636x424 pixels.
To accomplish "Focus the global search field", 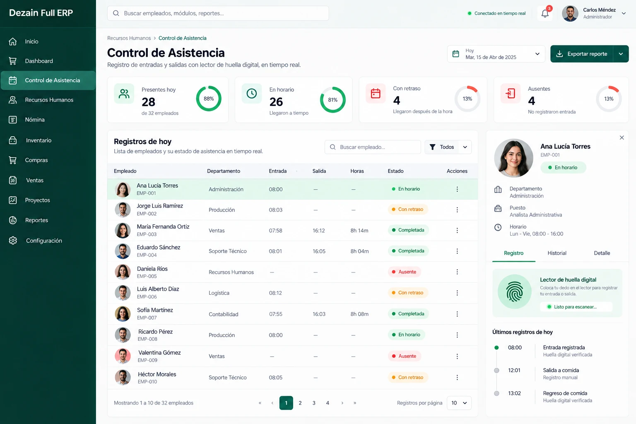I will (218, 13).
